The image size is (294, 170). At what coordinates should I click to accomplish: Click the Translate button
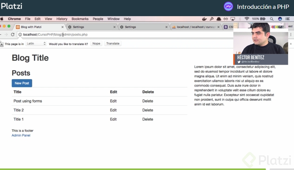113,43
